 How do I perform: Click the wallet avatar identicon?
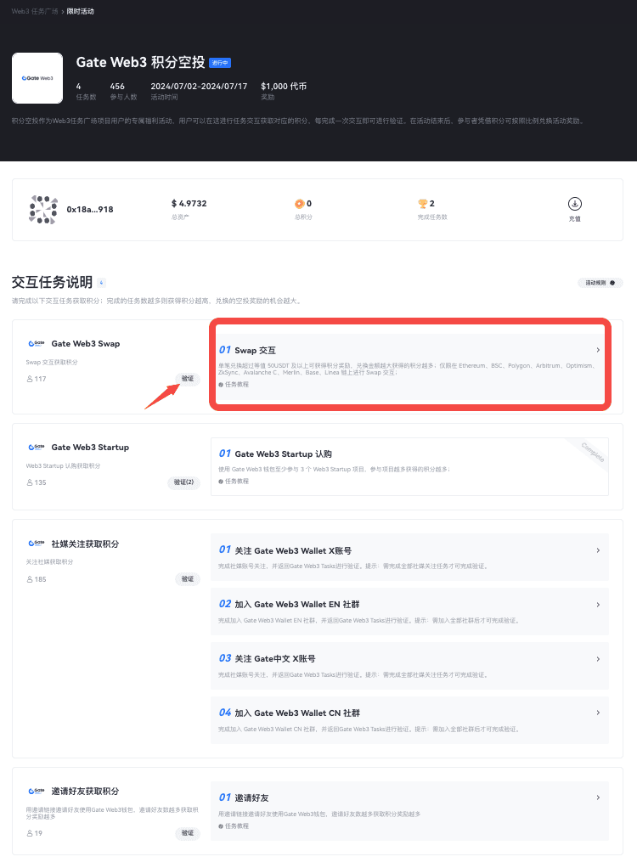(42, 210)
